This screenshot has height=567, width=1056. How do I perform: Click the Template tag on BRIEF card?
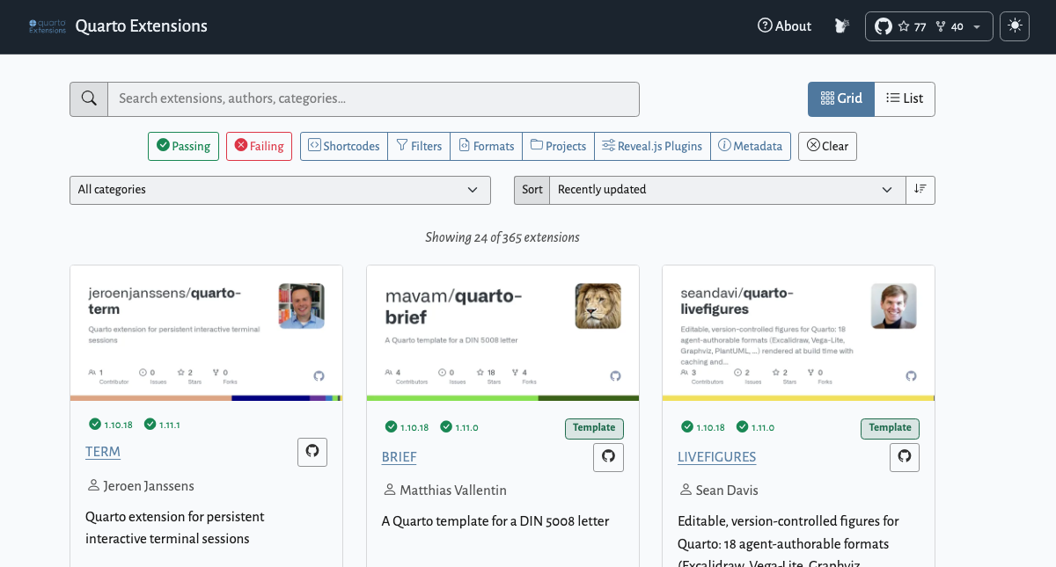click(x=594, y=428)
